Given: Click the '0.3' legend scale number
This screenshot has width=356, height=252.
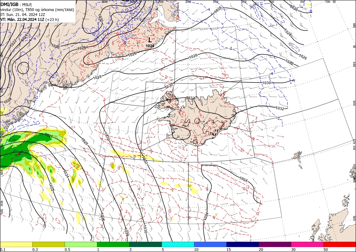Looking at the screenshot, I should click(x=35, y=250).
